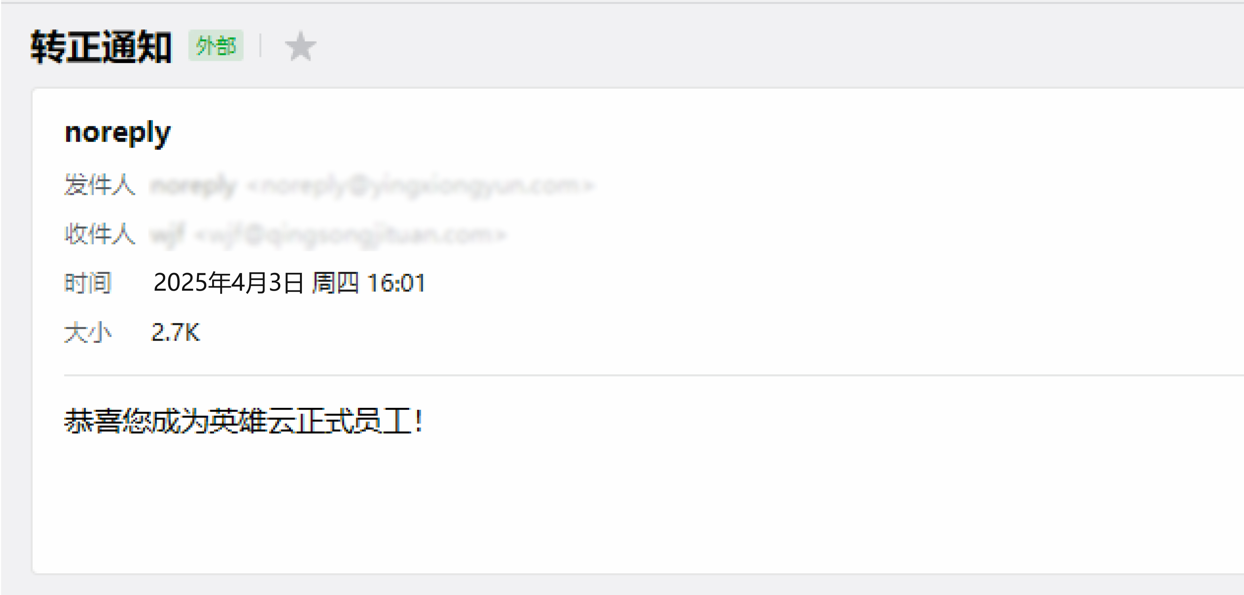Click the green 外部 tag
The image size is (1244, 595).
(216, 46)
